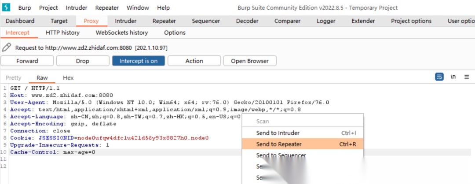
Task: Select the Intercept sub-tab
Action: (x=18, y=33)
